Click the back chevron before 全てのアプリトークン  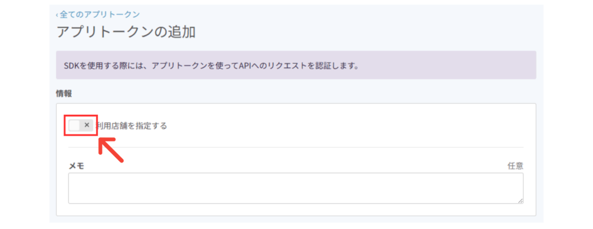(57, 14)
